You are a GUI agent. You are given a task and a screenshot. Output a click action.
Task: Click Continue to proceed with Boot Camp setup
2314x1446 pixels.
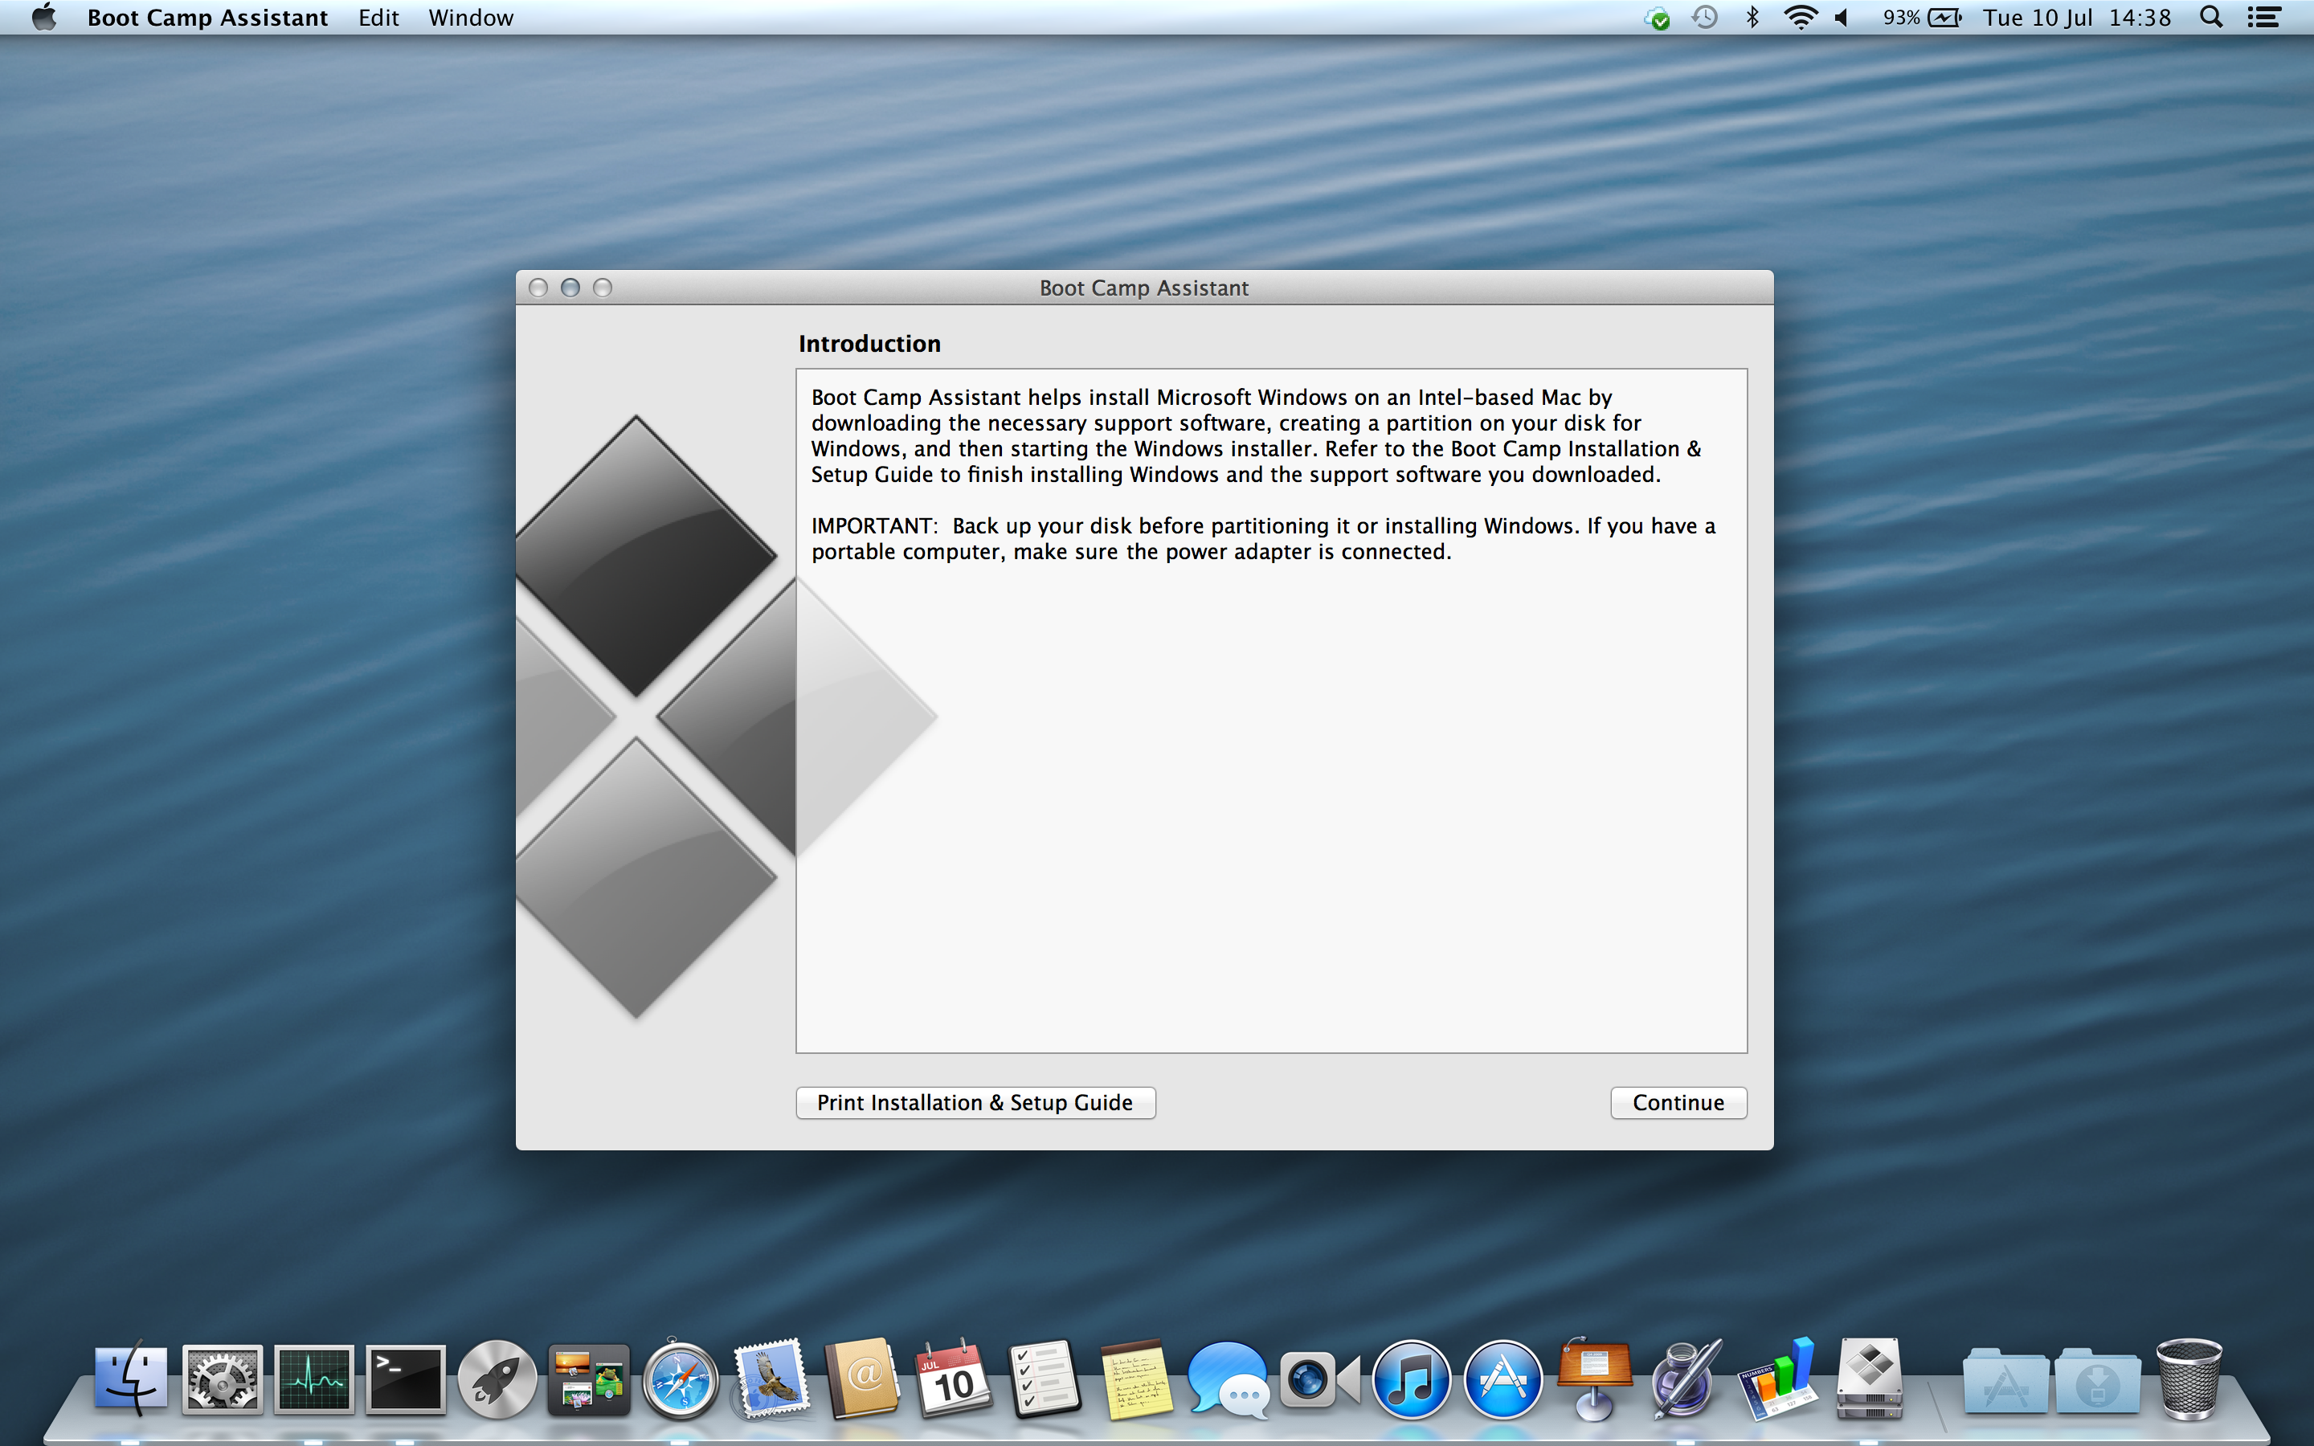[1676, 1101]
